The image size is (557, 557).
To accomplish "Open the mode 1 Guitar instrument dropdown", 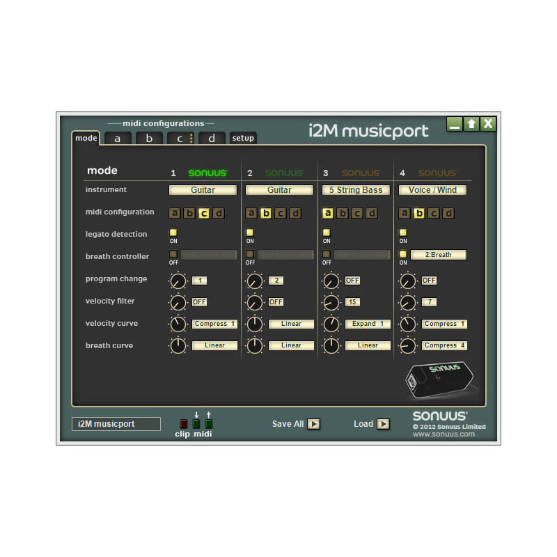I will (x=203, y=190).
